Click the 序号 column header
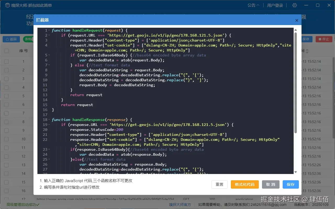The image size is (335, 209). tap(24, 51)
